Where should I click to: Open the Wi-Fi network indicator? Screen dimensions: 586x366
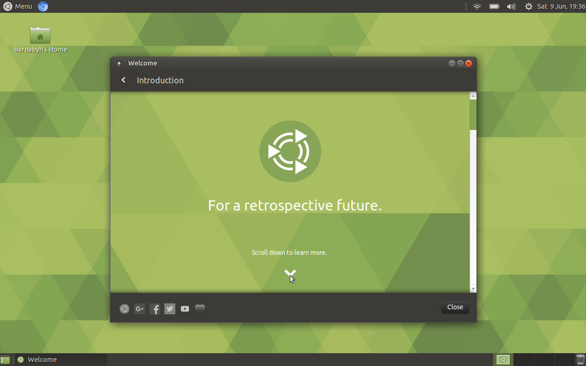click(x=477, y=6)
